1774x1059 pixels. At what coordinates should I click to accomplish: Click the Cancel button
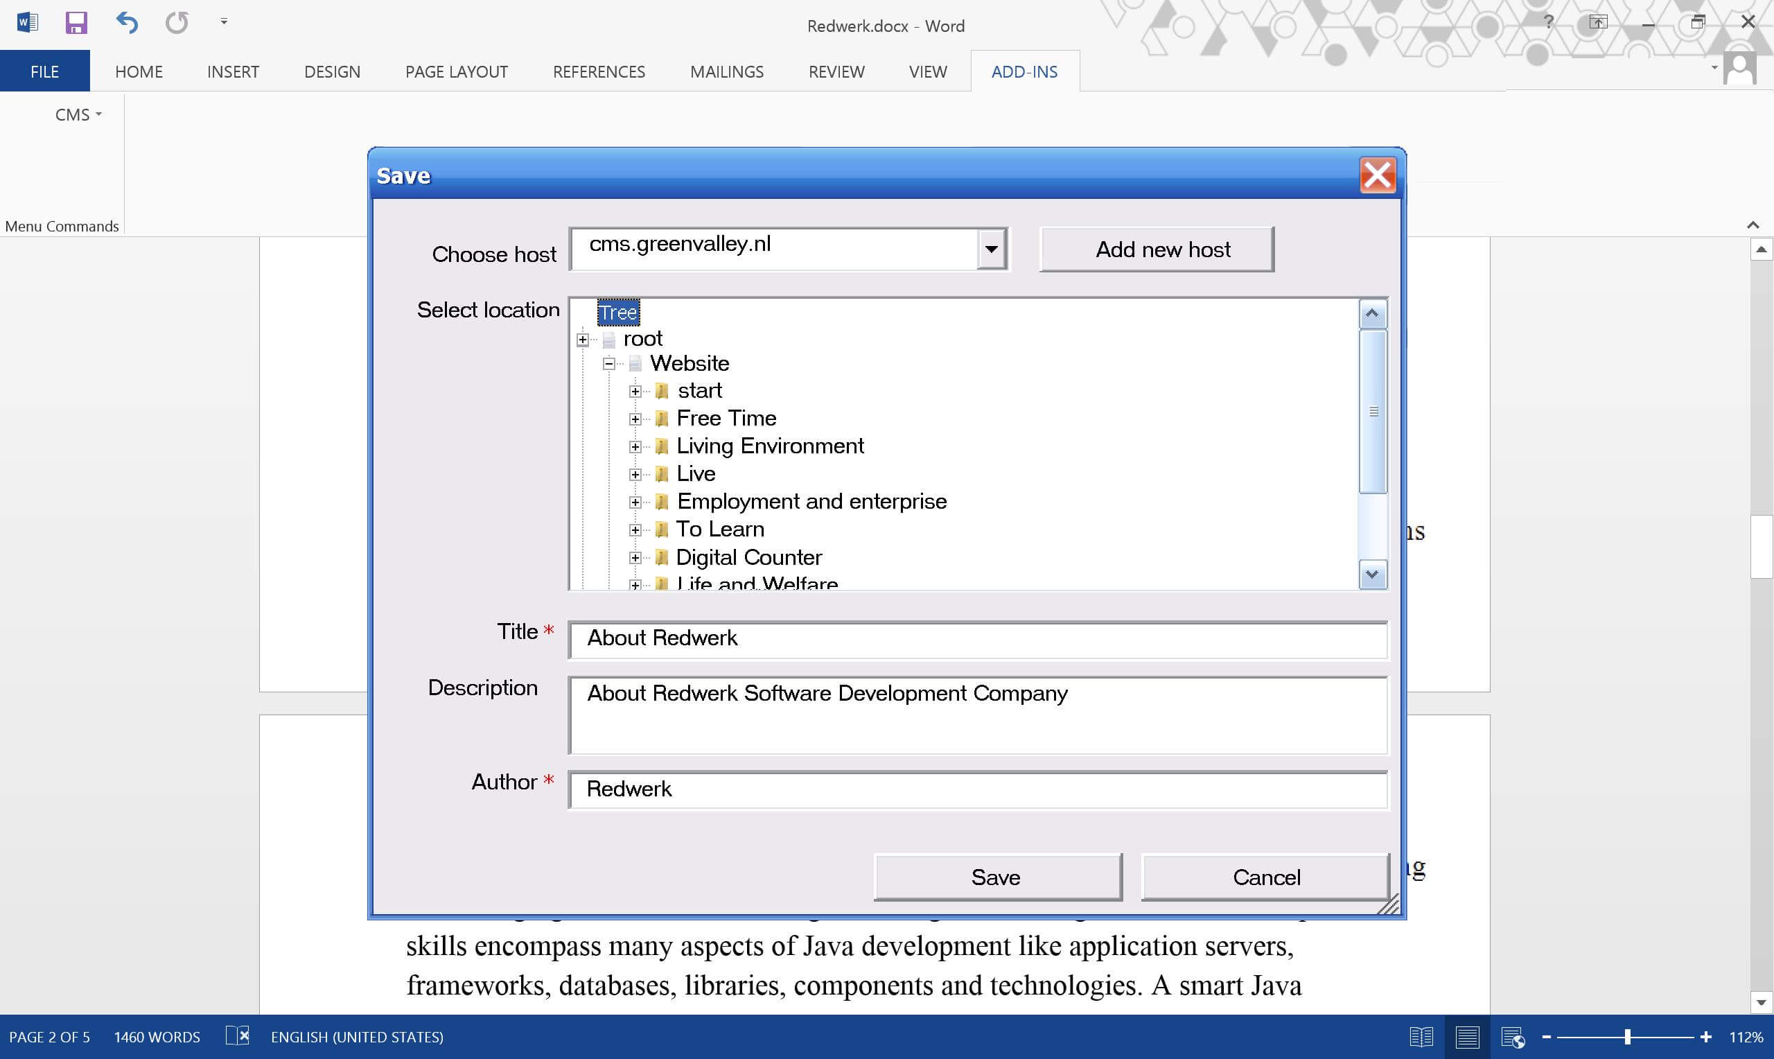coord(1265,877)
